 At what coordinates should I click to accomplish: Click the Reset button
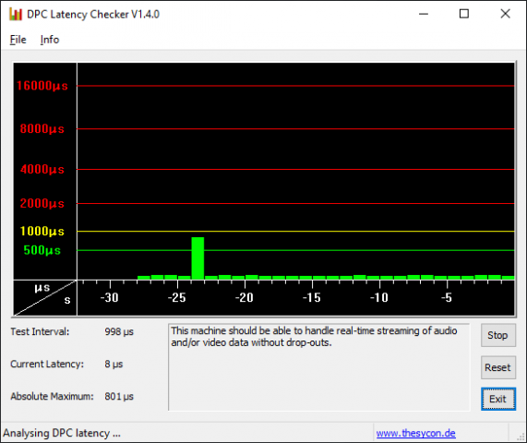coord(497,367)
